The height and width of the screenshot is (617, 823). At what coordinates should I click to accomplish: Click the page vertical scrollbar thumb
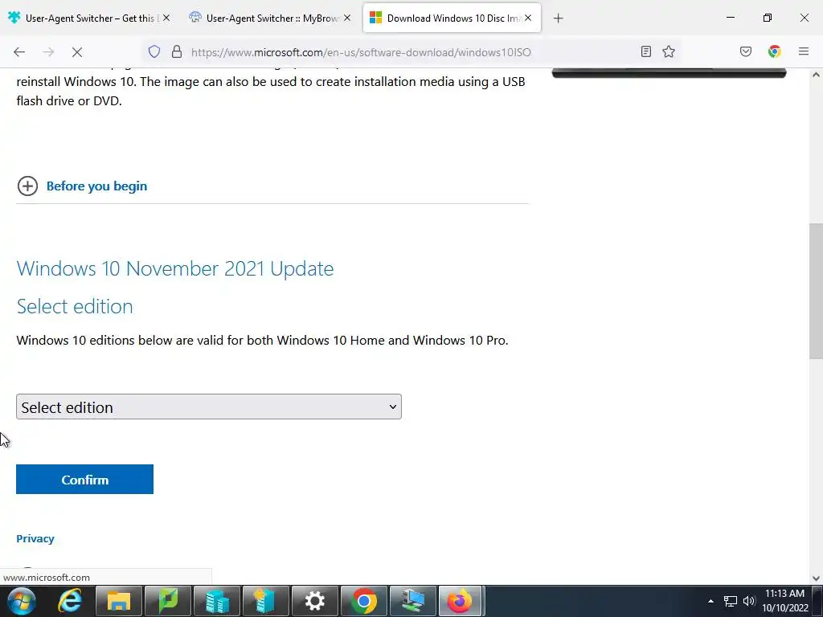click(816, 291)
